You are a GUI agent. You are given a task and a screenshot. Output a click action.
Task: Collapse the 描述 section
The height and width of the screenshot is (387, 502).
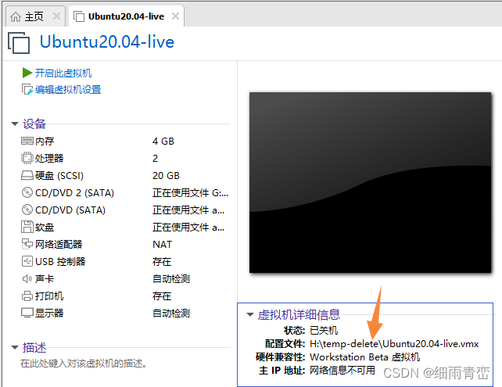click(15, 347)
